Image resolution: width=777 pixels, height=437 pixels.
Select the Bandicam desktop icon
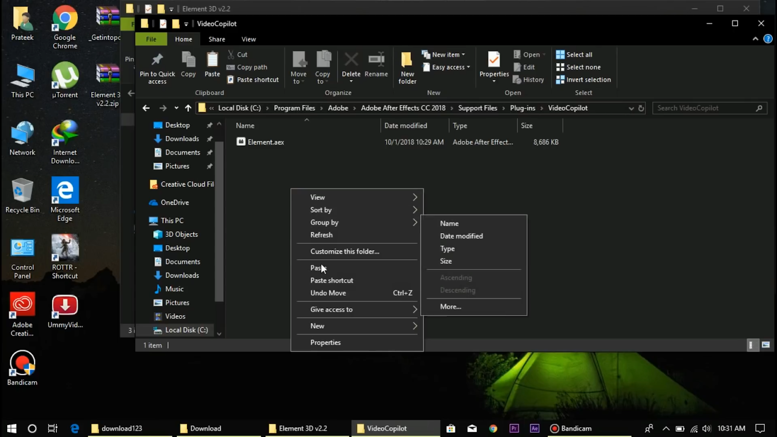coord(22,368)
